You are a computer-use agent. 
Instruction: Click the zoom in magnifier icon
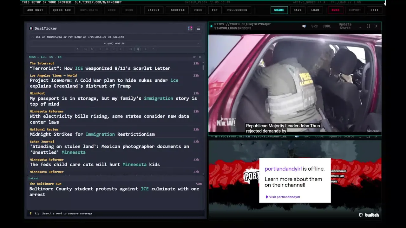pos(92,49)
